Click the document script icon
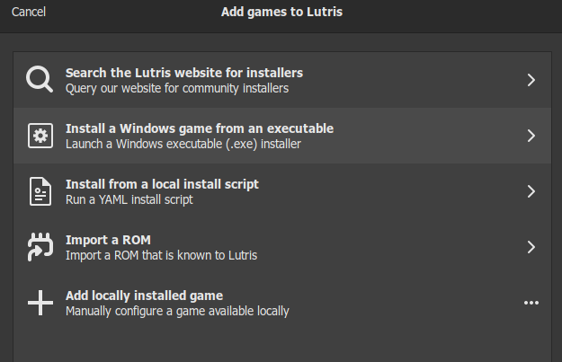This screenshot has height=362, width=562. tap(40, 191)
